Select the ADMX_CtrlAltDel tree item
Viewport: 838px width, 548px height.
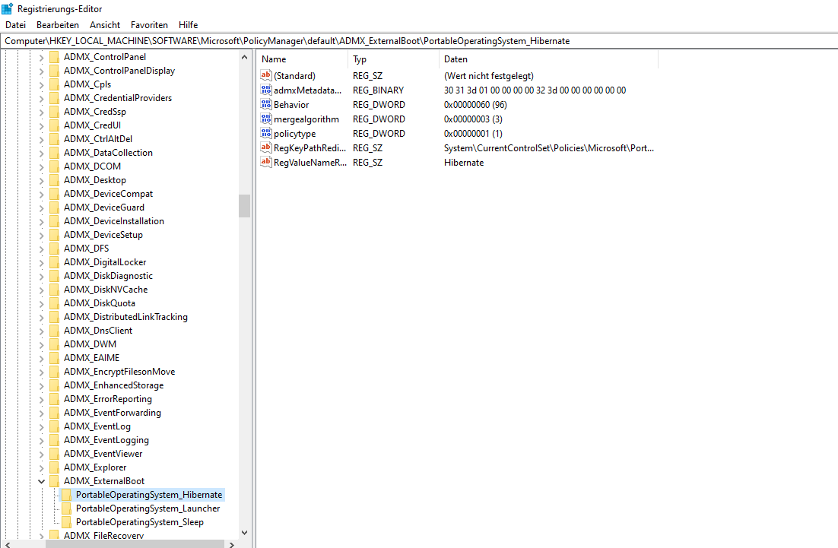click(98, 139)
